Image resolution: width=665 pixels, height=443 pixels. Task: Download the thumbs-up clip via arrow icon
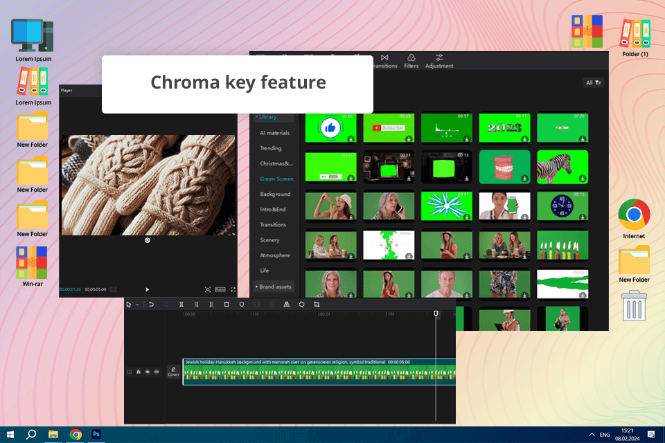351,139
